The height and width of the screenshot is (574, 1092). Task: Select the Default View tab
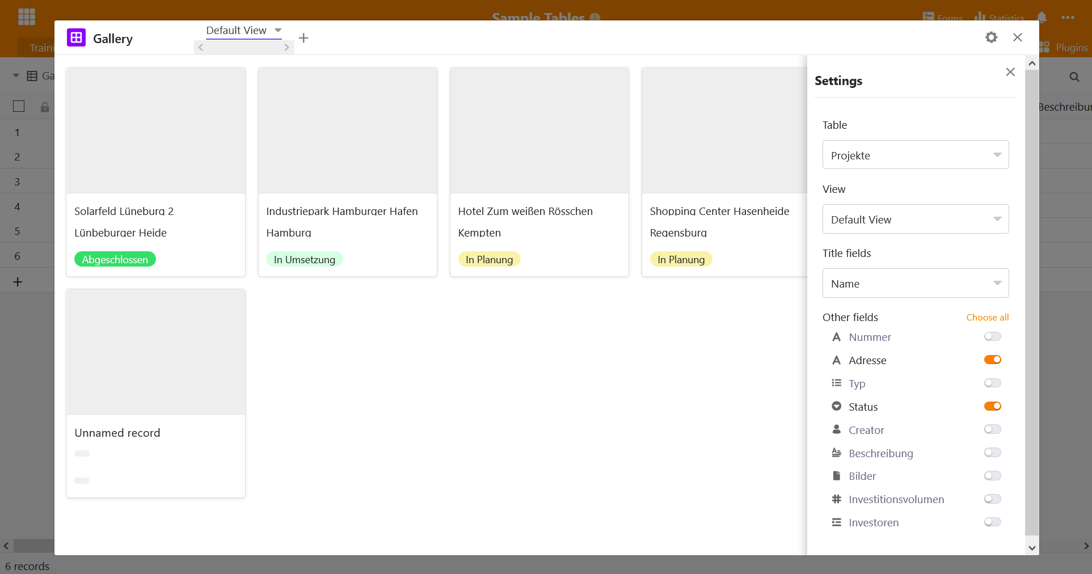[x=237, y=31]
